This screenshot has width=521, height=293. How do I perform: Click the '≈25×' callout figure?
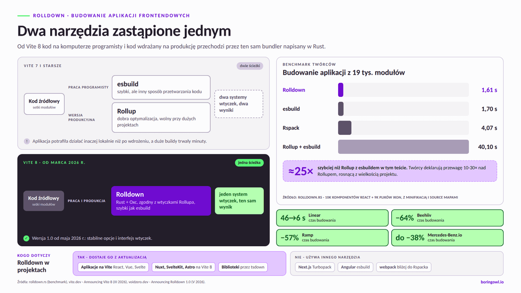click(x=301, y=171)
